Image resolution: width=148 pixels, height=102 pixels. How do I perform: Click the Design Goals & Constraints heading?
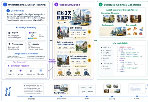(x=26, y=54)
